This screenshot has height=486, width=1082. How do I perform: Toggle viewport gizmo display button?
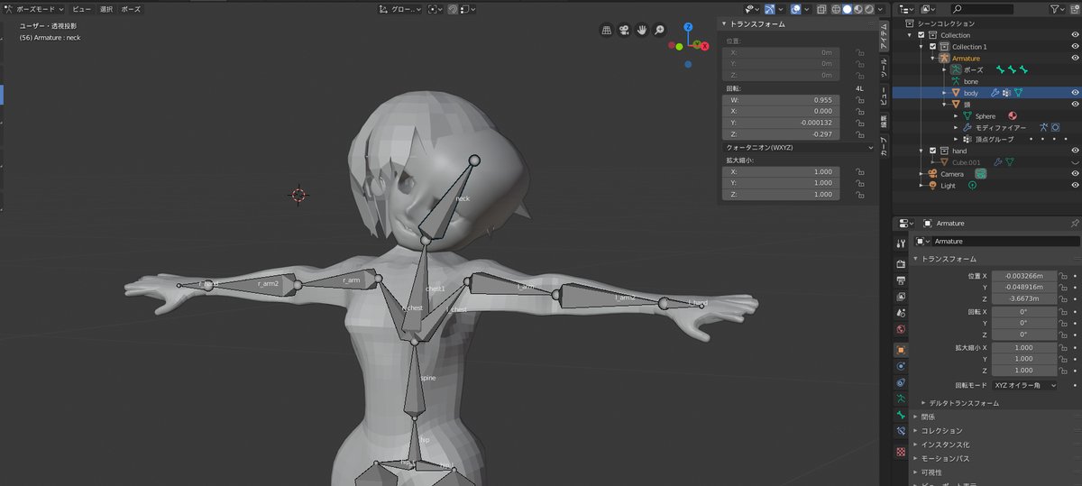click(x=770, y=9)
